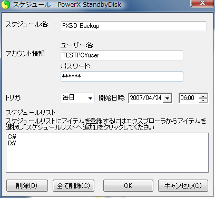Viewport: 215px width, 198px height.
Task: Close the スケジュール dialog window
Action: pos(202,3)
